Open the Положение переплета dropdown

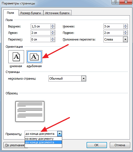(126, 39)
